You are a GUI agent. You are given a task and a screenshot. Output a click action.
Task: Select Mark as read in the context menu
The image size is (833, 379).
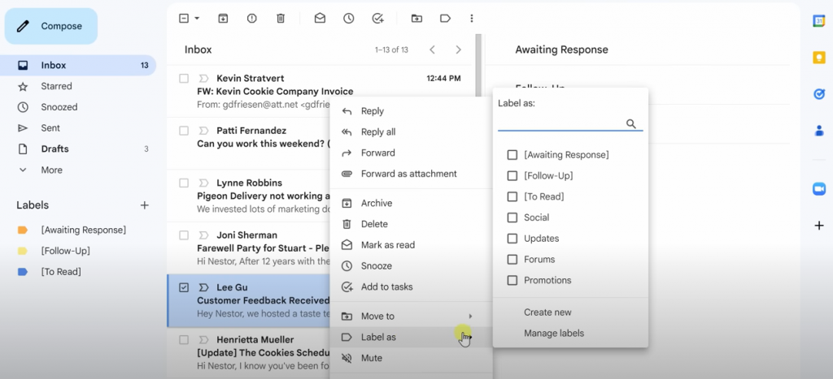387,245
